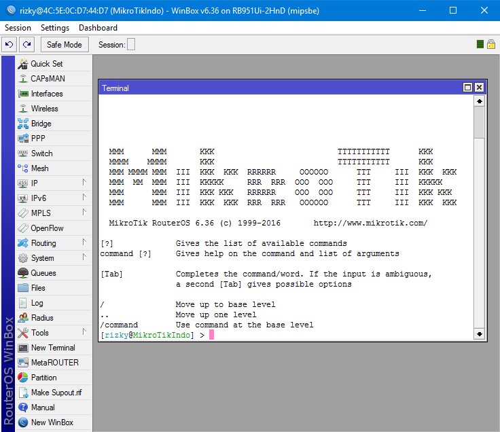
Task: Open Tools from the sidebar
Action: [x=54, y=333]
